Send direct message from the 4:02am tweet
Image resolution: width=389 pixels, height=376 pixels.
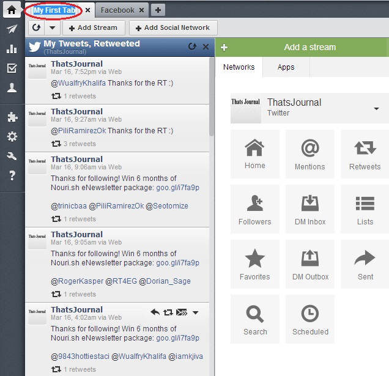[182, 312]
